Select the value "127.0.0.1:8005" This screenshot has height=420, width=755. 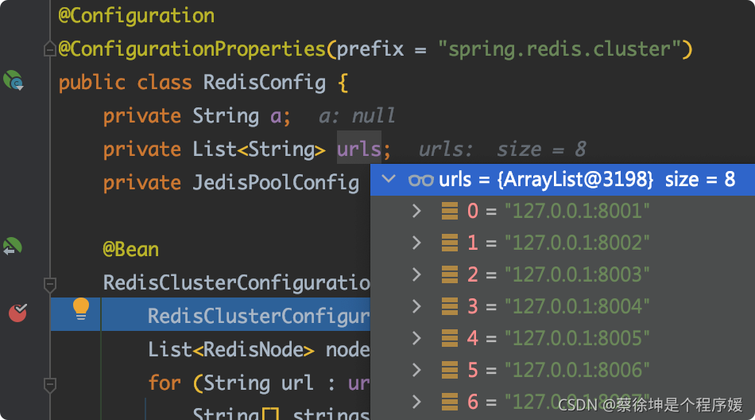577,338
